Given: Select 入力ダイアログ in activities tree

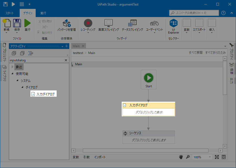Looking at the screenshot, I should (44, 94).
